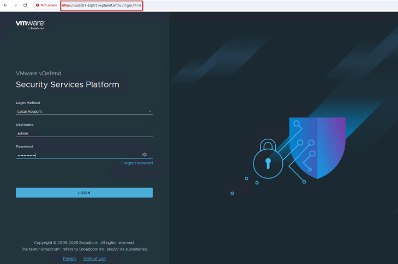
Task: Open the Forgot Password link
Action: coord(137,163)
